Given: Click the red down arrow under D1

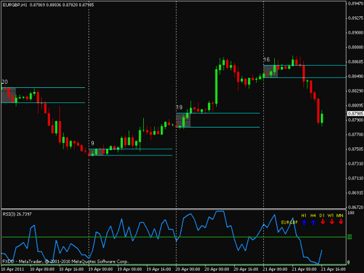Looking at the screenshot, I should click(323, 222).
